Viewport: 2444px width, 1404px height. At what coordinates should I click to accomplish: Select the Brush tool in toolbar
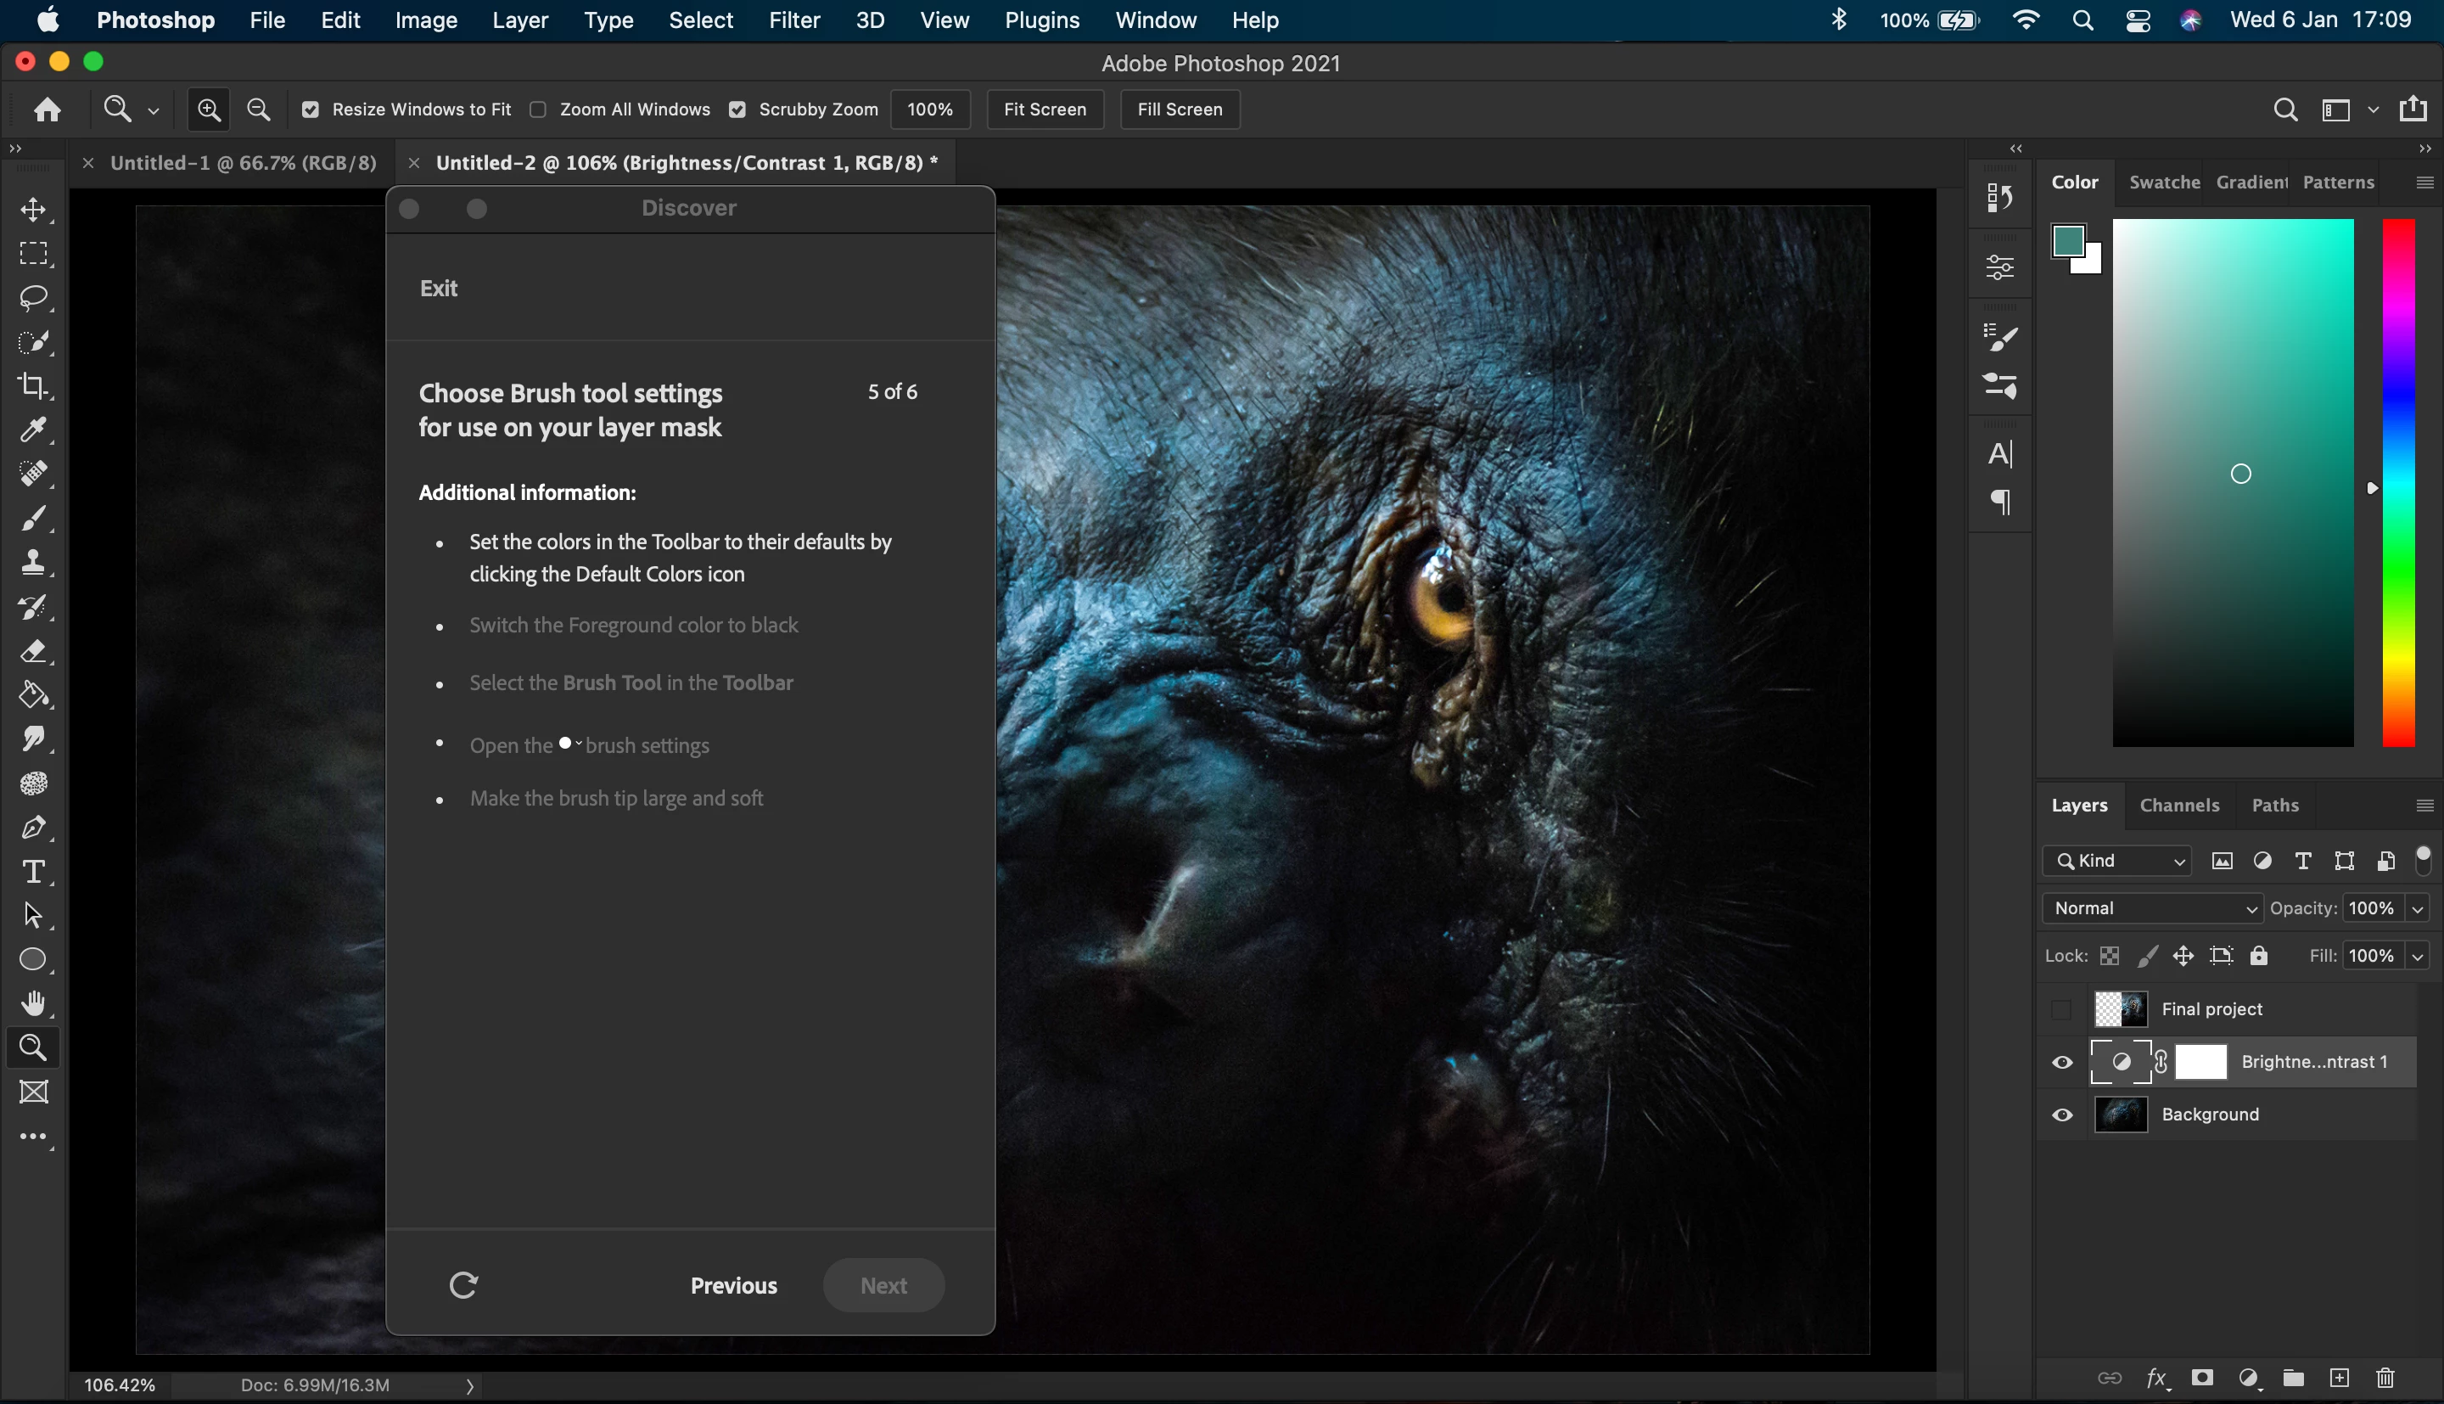[x=33, y=519]
